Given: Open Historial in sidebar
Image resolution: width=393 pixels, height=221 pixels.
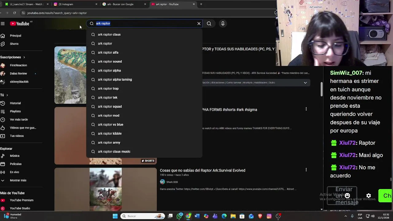Looking at the screenshot, I should (15, 103).
